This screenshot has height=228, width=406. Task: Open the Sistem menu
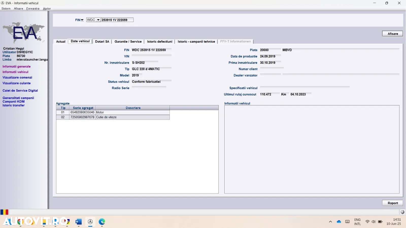click(x=6, y=9)
